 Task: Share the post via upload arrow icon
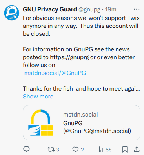pyautogui.click(x=137, y=150)
